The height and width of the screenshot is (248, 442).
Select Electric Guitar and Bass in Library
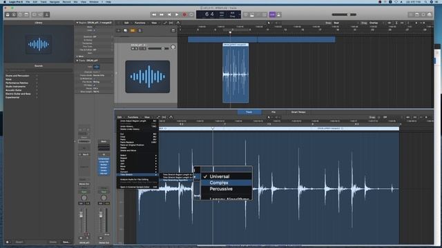(18, 94)
